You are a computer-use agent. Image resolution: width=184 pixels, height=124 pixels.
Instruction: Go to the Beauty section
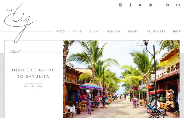pyautogui.click(x=133, y=31)
